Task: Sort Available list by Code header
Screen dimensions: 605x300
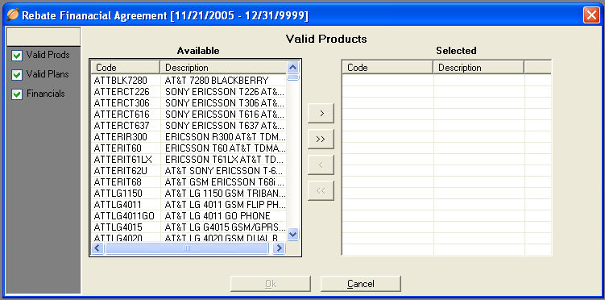Action: pyautogui.click(x=126, y=68)
